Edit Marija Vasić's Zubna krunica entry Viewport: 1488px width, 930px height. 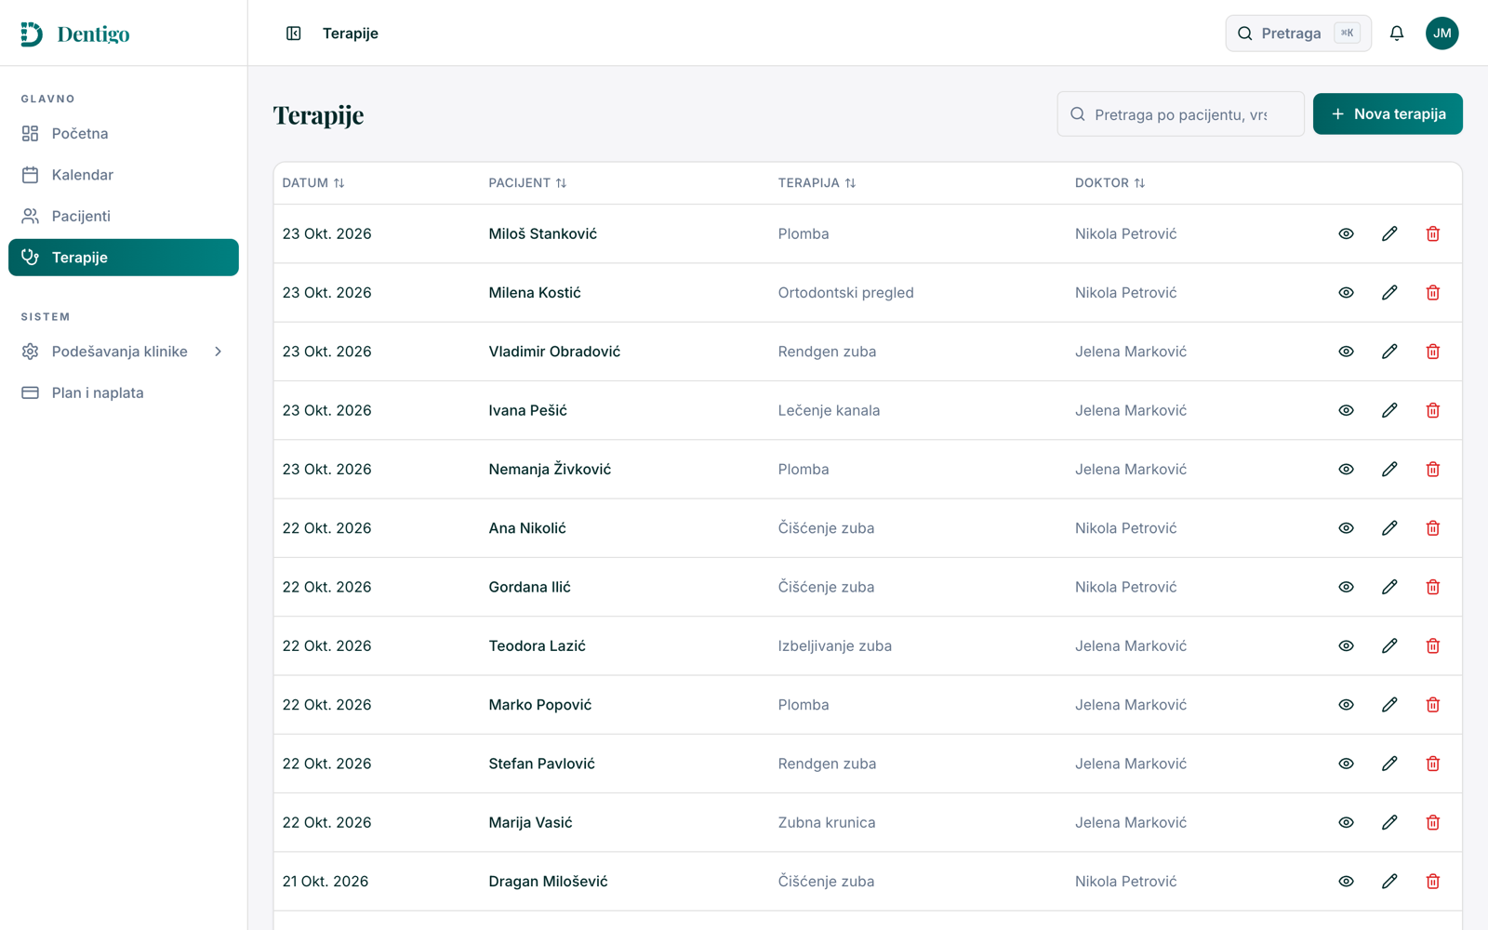(1389, 823)
